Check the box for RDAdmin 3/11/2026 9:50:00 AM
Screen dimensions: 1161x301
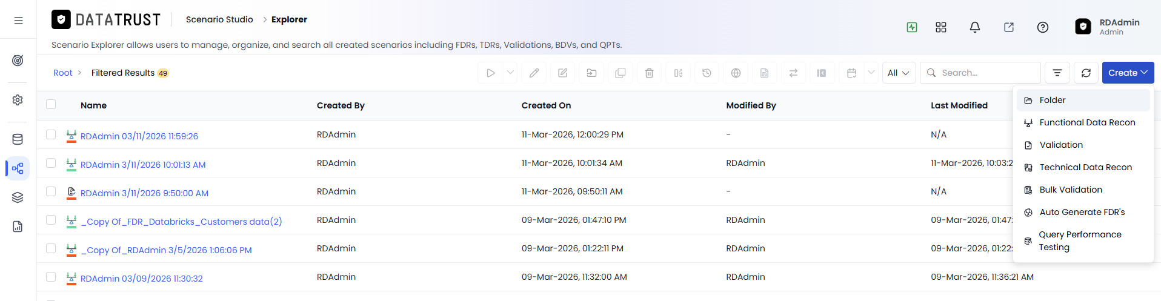point(51,191)
